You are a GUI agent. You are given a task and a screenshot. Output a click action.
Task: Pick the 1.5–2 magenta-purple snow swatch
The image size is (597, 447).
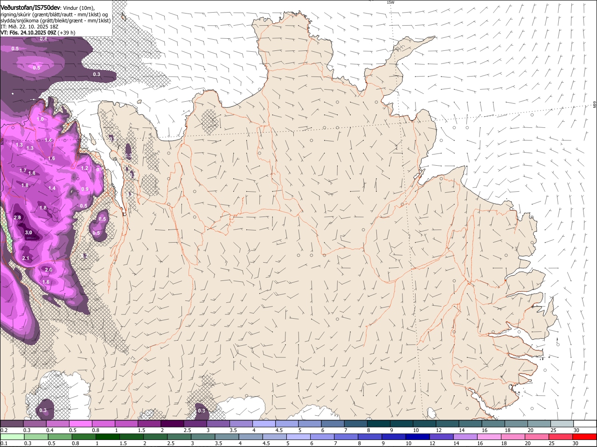(150, 423)
